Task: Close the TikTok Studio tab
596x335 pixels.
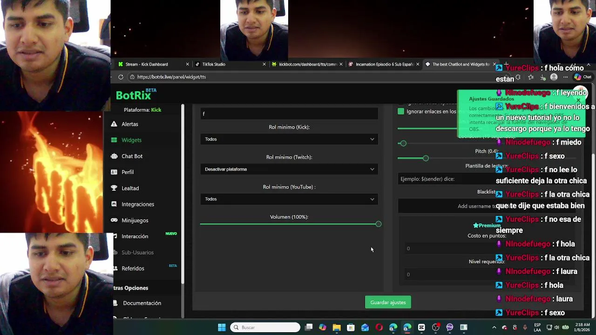Action: (264, 64)
